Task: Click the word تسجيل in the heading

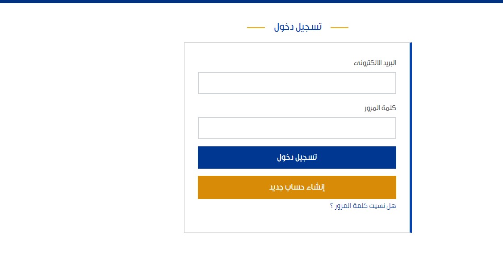Action: (310, 27)
